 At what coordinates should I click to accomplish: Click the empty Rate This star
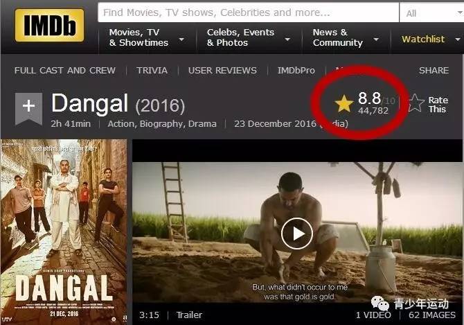(416, 103)
